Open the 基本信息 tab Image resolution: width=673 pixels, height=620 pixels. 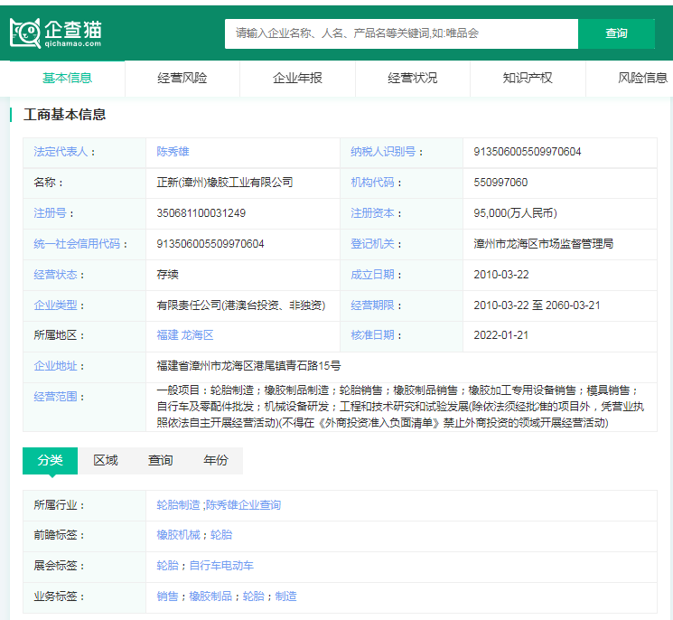[68, 78]
